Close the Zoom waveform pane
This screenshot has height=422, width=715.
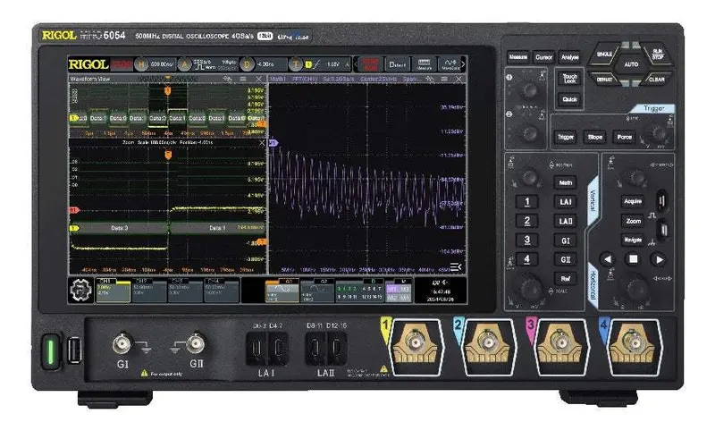pyautogui.click(x=262, y=143)
